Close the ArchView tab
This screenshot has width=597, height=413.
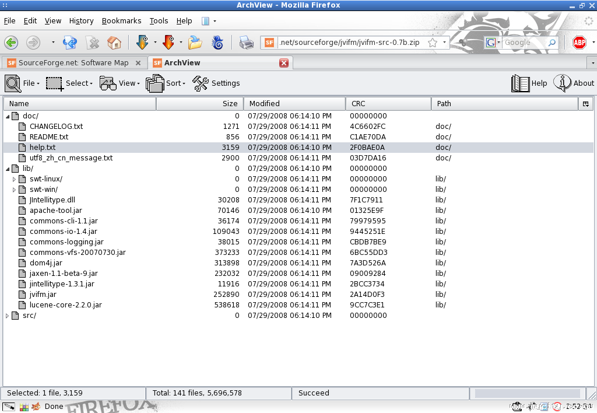pos(284,63)
